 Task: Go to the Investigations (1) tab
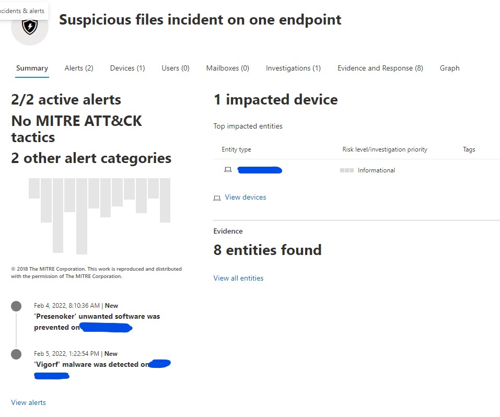(293, 68)
